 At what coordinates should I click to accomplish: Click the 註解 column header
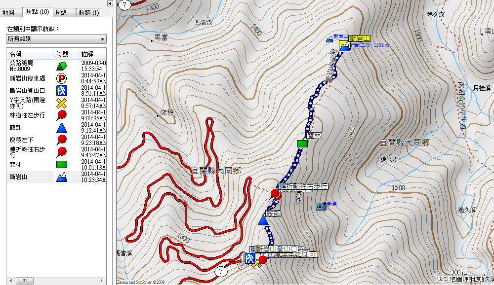88,53
